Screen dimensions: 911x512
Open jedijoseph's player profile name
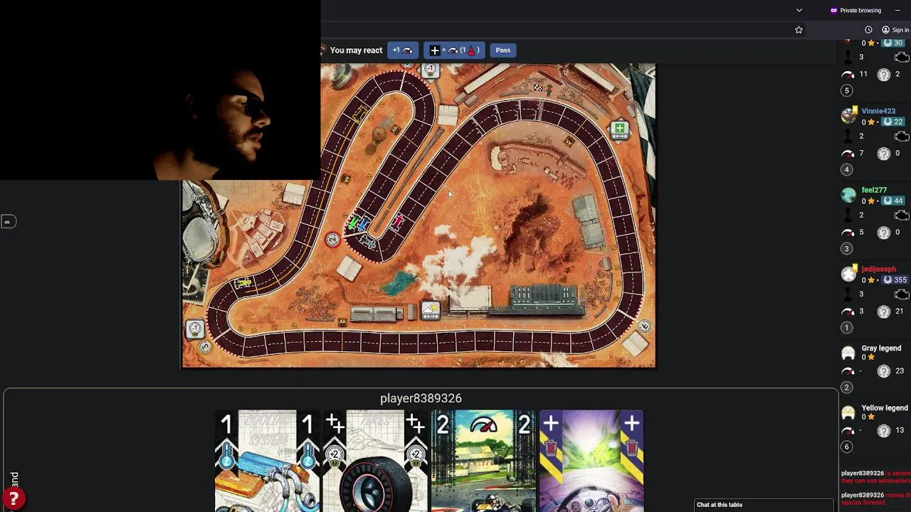(878, 270)
